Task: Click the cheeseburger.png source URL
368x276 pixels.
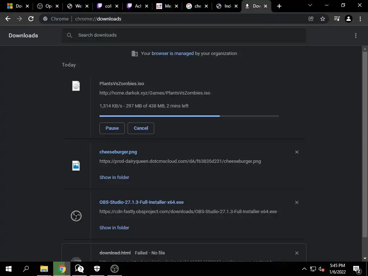Action: (180, 161)
